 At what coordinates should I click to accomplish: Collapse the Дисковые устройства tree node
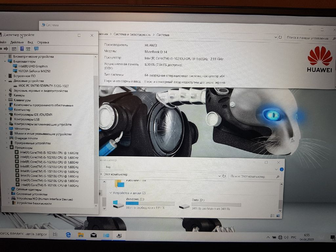(5, 81)
